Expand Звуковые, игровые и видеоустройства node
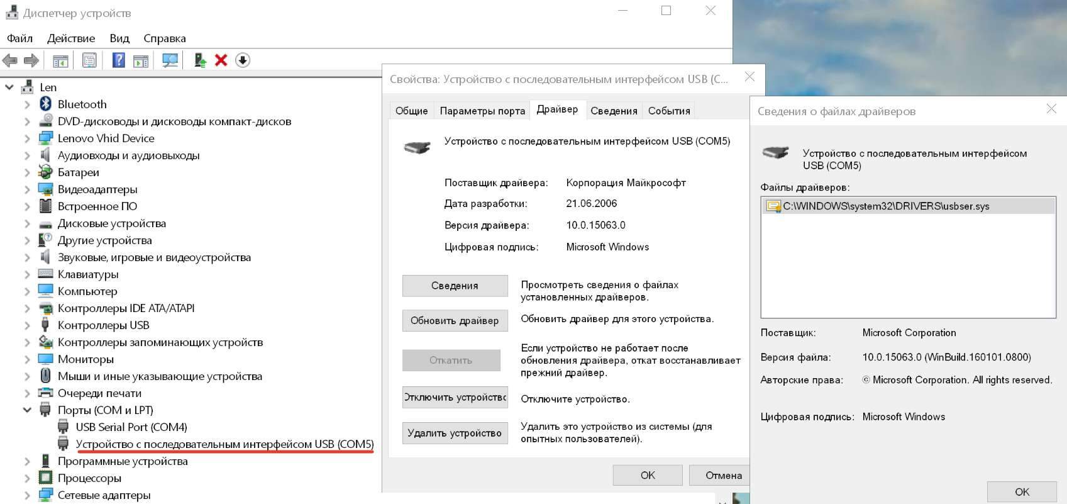 pos(27,257)
